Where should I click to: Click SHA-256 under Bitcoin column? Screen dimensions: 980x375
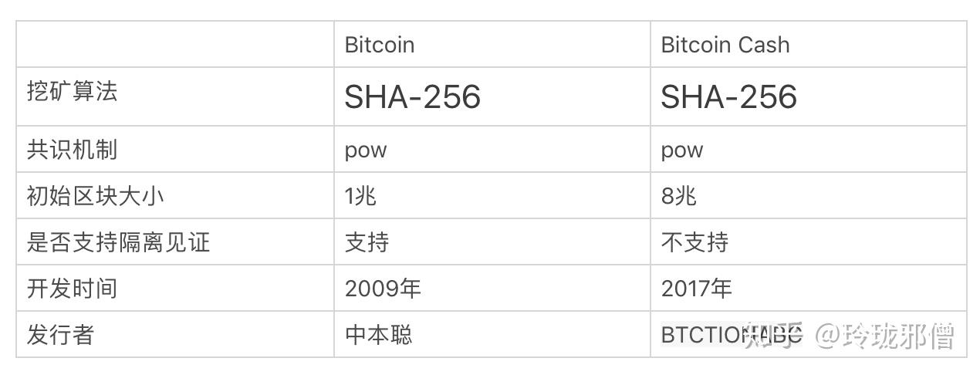413,96
